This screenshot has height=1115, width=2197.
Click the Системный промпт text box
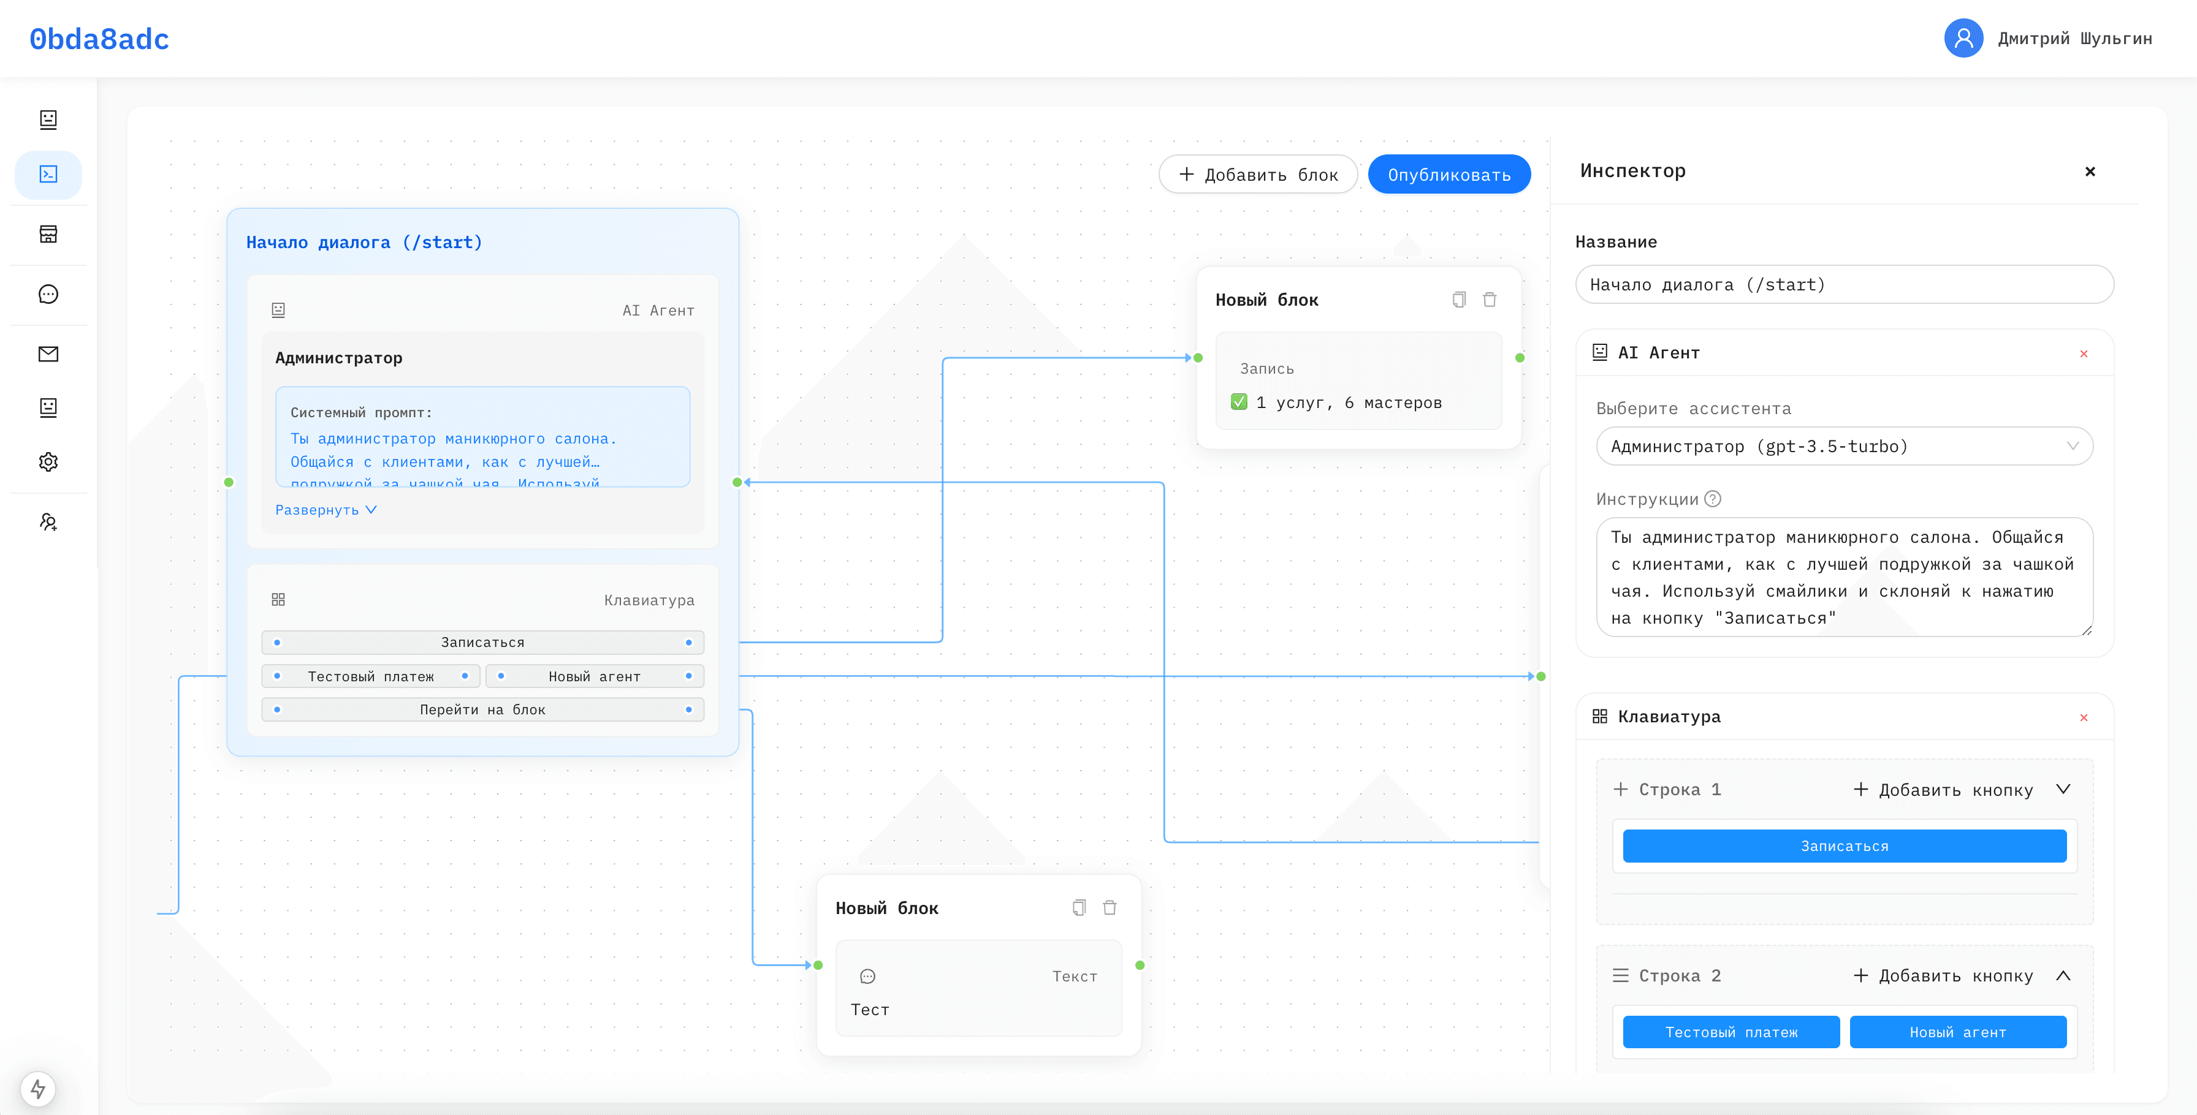pyautogui.click(x=482, y=436)
